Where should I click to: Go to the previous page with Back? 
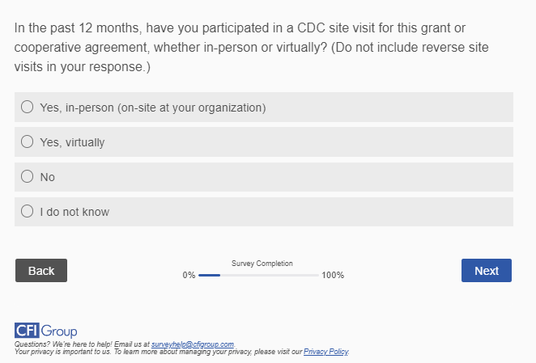pos(41,271)
